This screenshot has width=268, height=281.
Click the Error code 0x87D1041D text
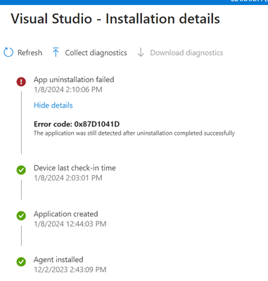(77, 124)
